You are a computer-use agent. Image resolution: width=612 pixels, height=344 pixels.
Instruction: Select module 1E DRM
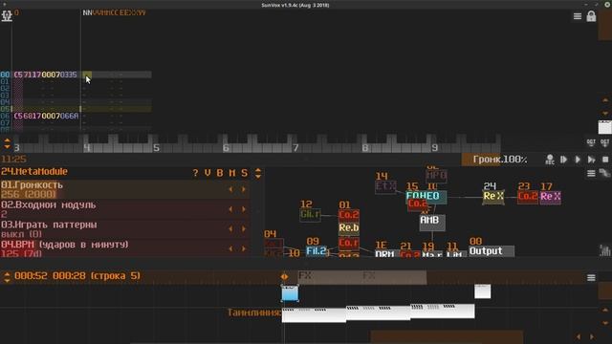click(x=386, y=253)
